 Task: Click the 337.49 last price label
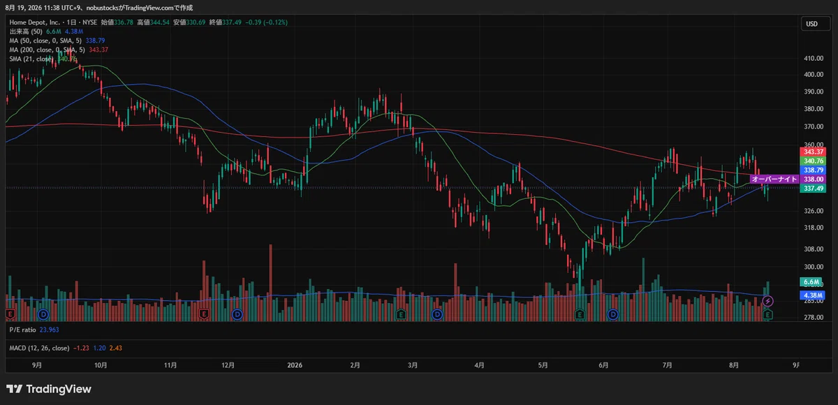(x=812, y=188)
